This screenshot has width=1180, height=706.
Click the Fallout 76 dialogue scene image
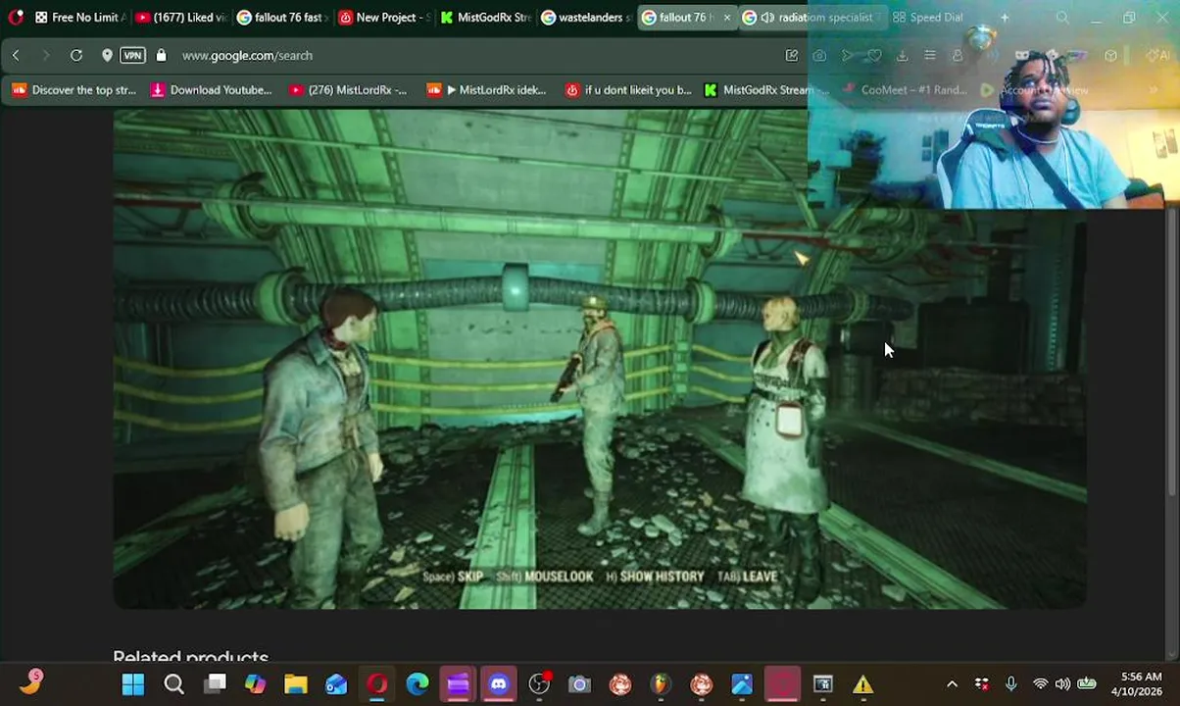click(600, 359)
